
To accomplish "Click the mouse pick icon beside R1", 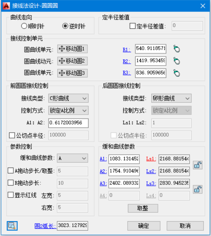I will coord(177,49).
